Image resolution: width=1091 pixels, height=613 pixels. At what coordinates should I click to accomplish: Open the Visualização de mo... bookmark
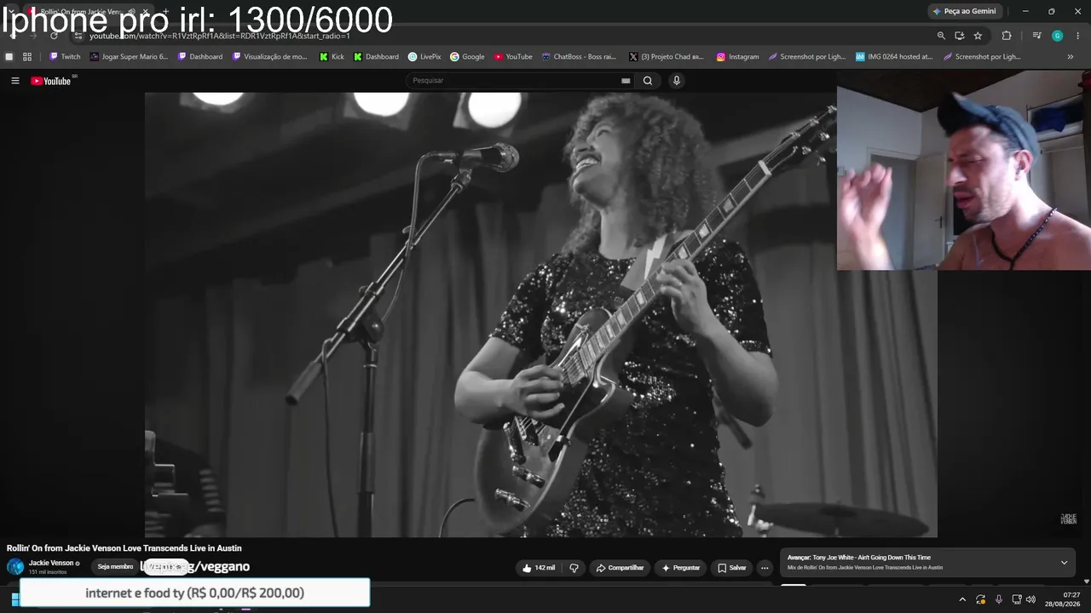click(270, 57)
